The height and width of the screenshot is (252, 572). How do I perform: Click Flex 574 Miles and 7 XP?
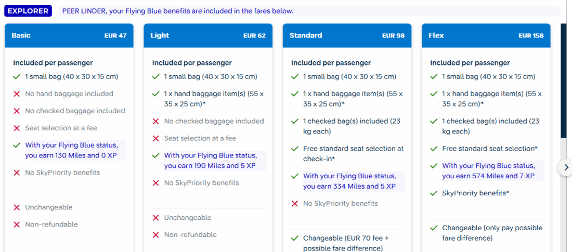(x=488, y=171)
